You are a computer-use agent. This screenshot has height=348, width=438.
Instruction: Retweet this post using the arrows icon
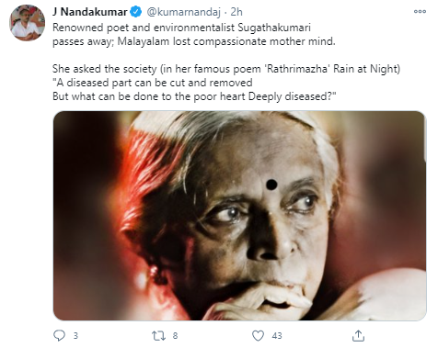pos(159,336)
